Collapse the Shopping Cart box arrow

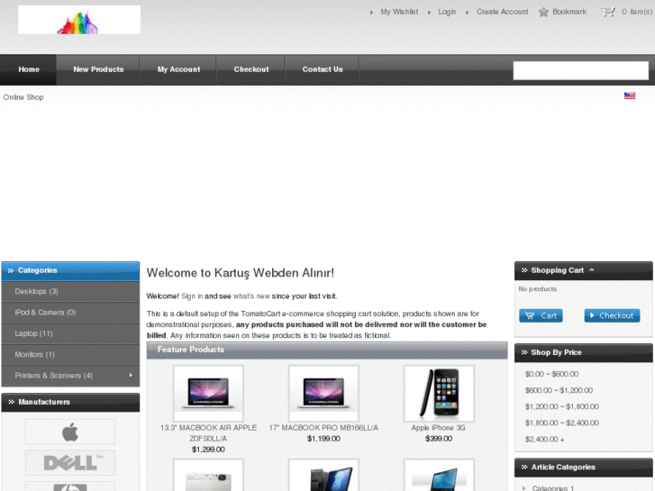[592, 270]
